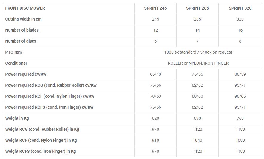The height and width of the screenshot is (159, 264).
Task: Select the 90/65 Nylon Finger power value
Action: coord(240,96)
